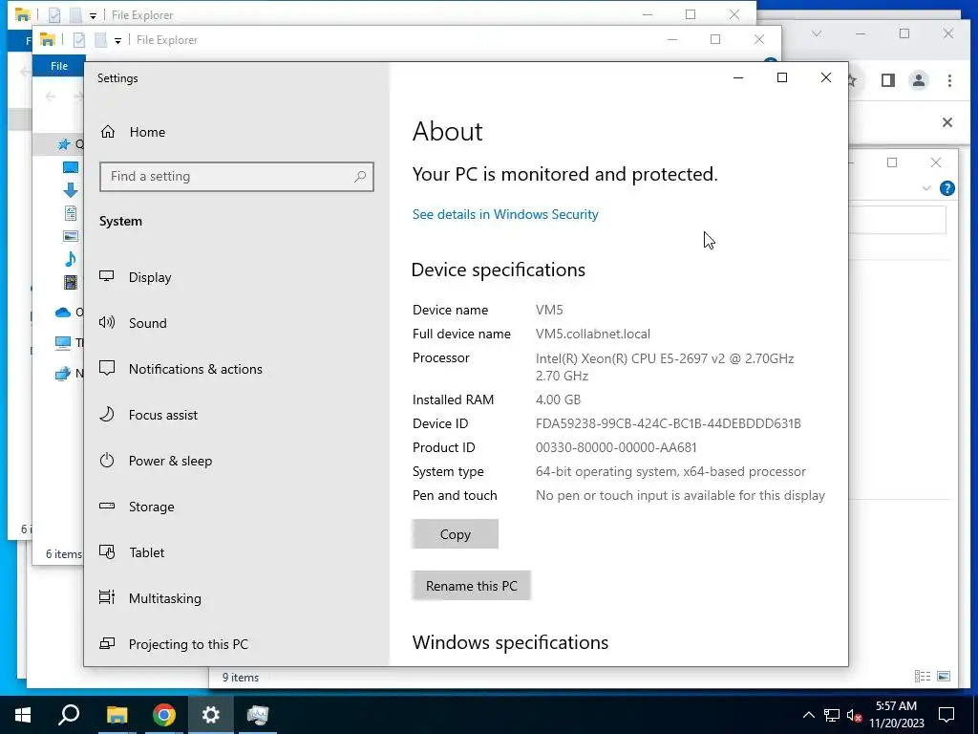978x734 pixels.
Task: Click the muted volume tray icon
Action: [x=855, y=715]
